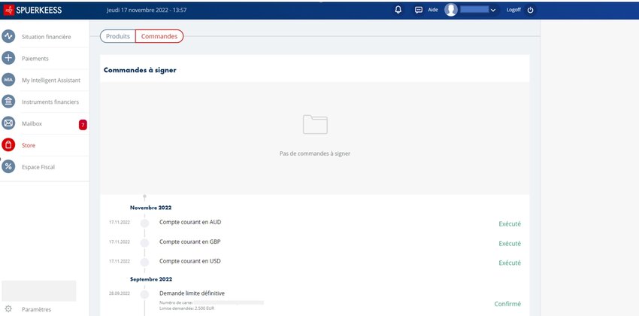Select Situation financière menu label
Screen dimensions: 639x316
pyautogui.click(x=47, y=37)
